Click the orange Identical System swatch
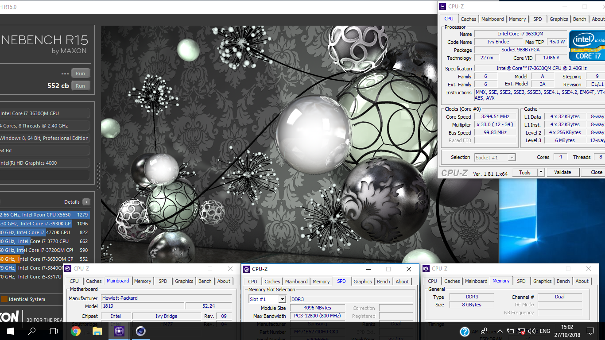 click(x=4, y=299)
